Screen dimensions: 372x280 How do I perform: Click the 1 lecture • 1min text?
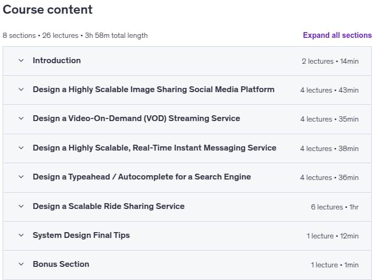coord(335,265)
